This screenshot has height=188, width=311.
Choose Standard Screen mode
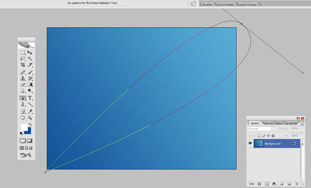click(21, 148)
